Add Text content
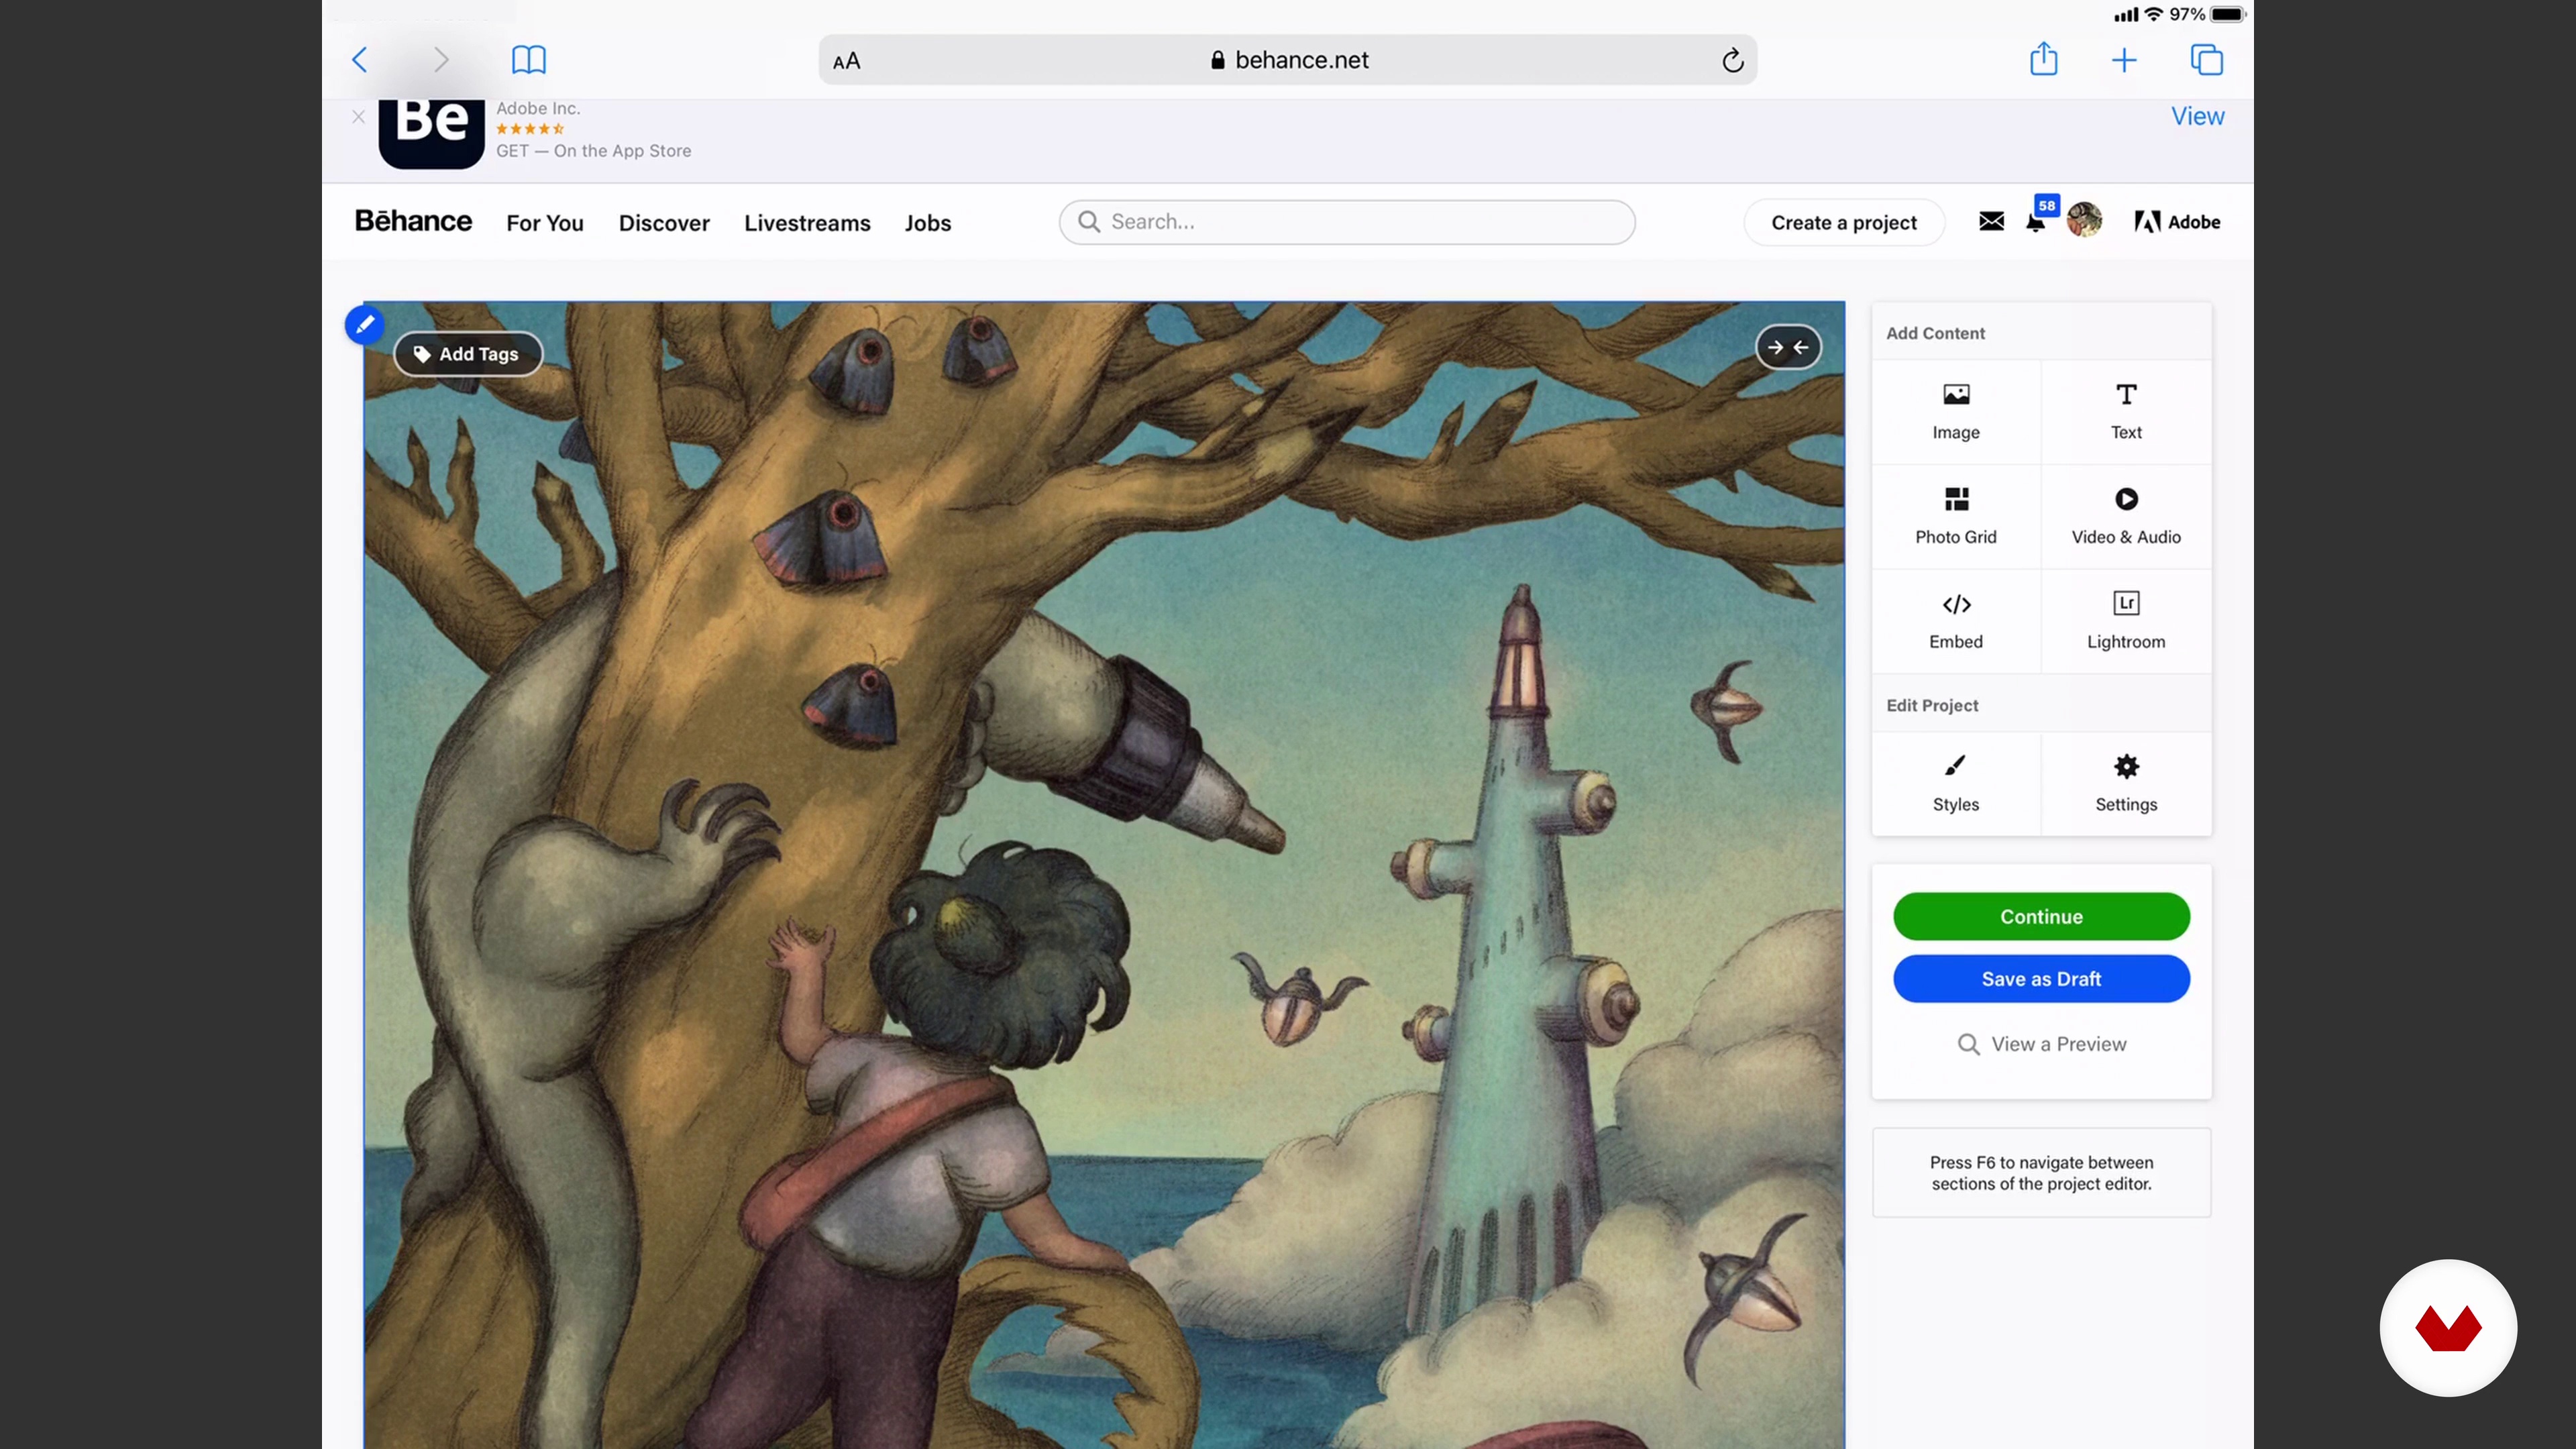 2126,411
